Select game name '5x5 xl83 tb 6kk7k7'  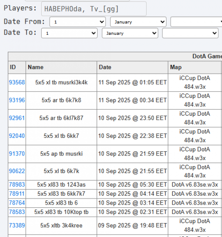click(x=62, y=193)
